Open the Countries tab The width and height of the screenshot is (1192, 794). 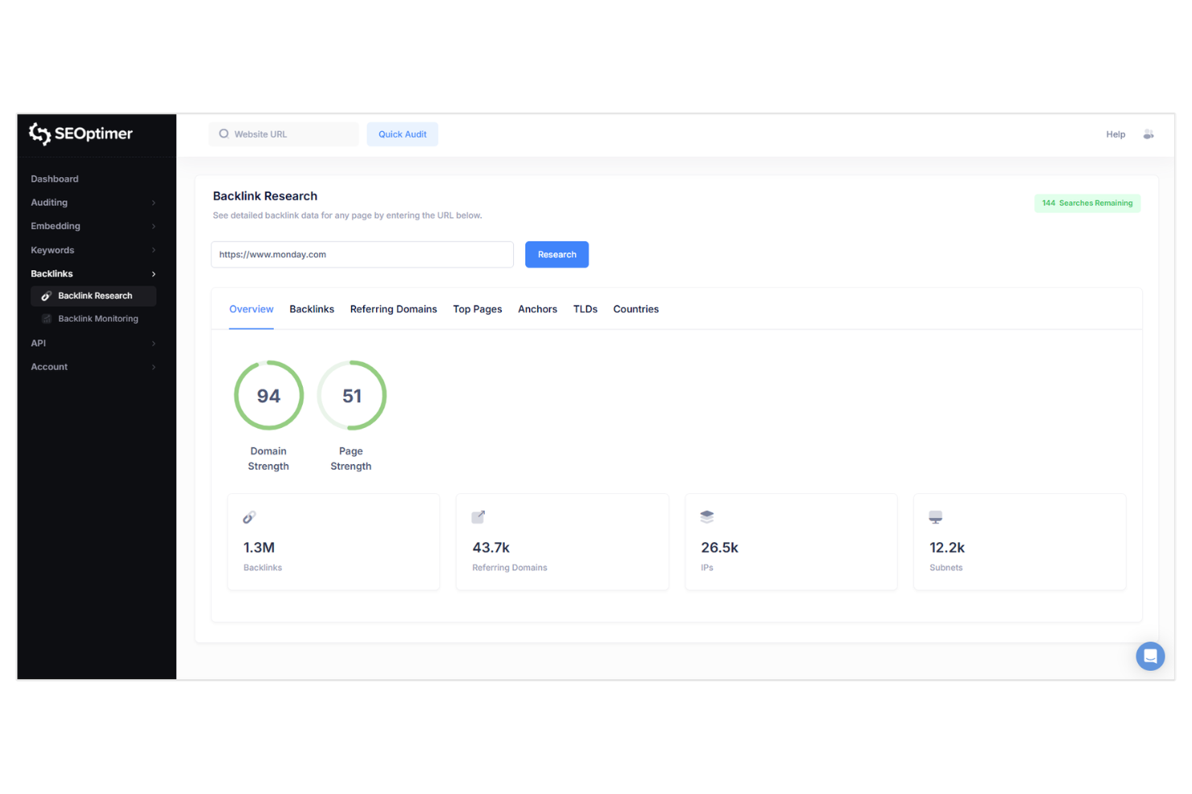click(x=635, y=309)
